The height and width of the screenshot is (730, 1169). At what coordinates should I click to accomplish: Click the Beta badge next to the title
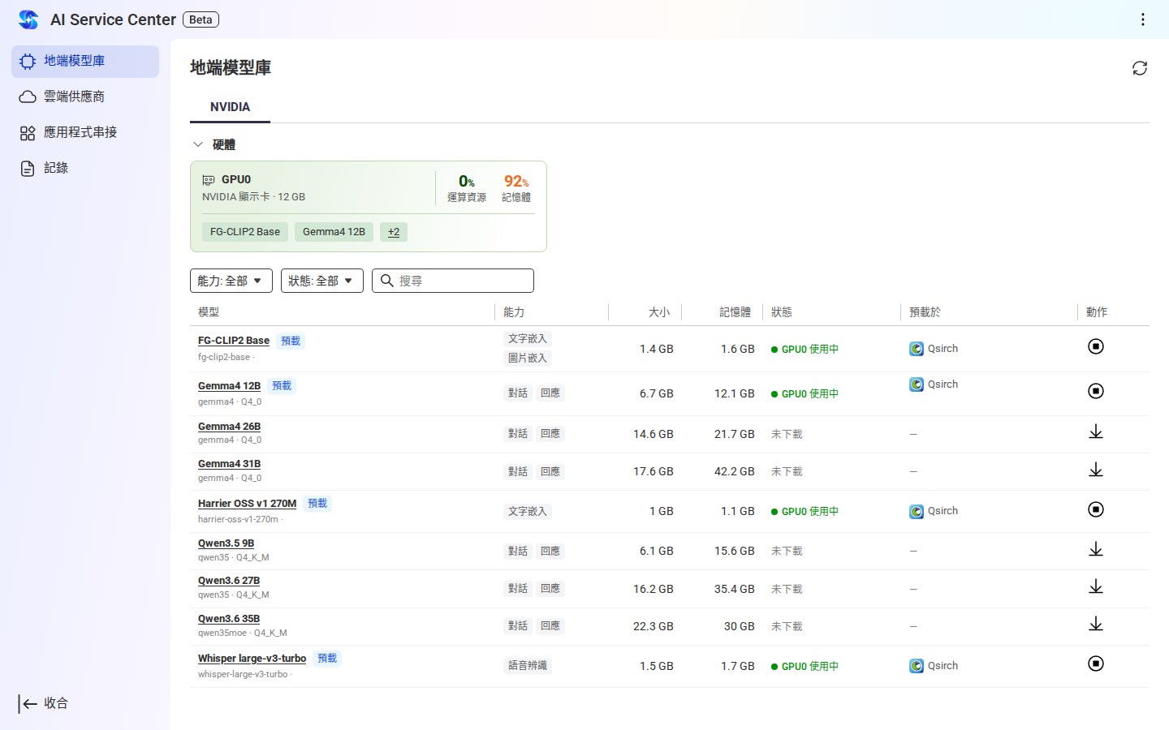tap(201, 19)
